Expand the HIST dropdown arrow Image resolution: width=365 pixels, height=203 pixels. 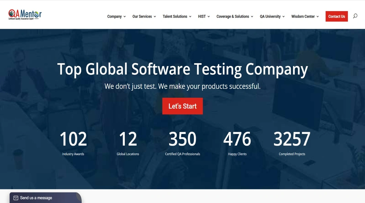209,16
